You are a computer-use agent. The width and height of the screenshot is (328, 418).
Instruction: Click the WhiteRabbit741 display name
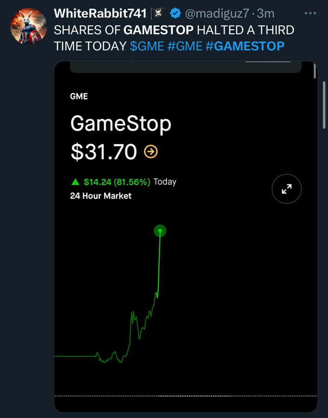[100, 14]
